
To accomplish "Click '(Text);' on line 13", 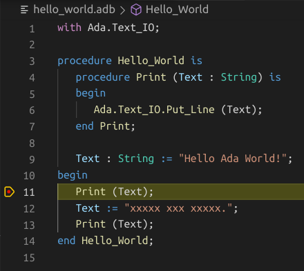I will tap(133, 224).
